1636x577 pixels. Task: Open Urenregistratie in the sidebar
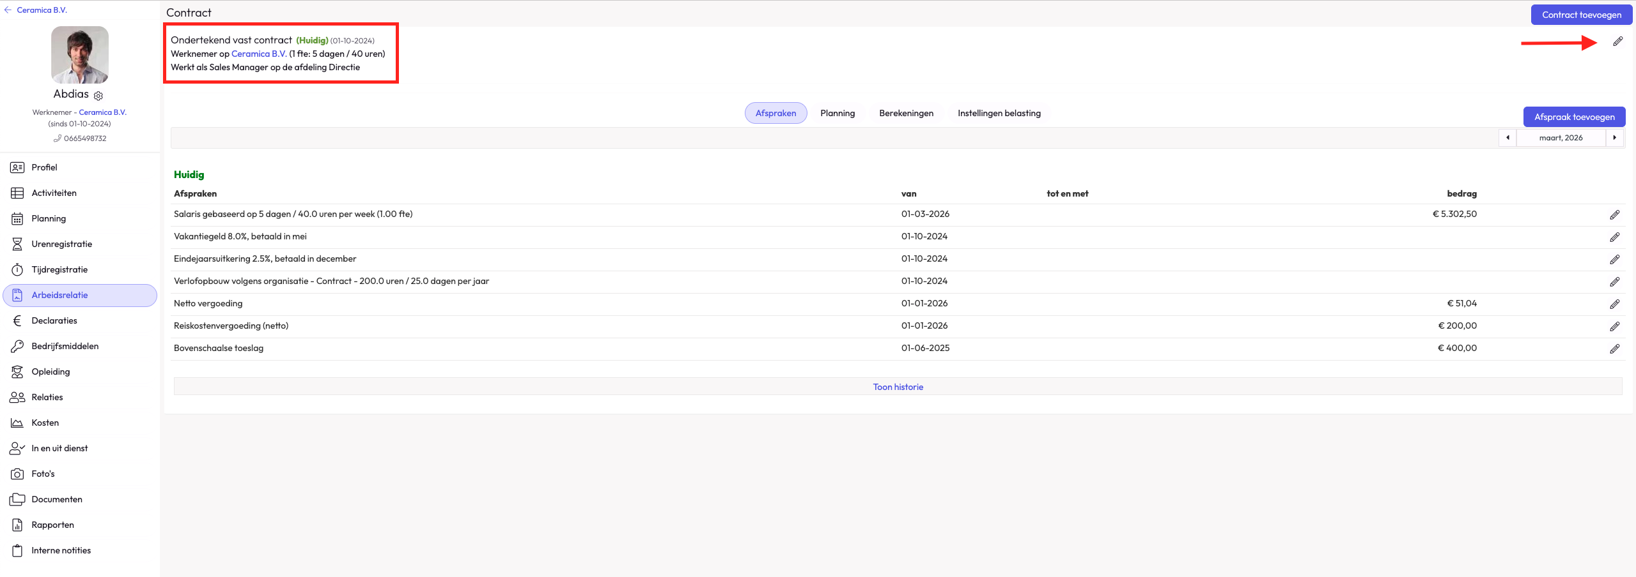pyautogui.click(x=61, y=244)
